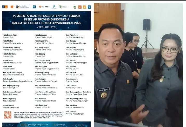Screen dimensions: 186x127
Task: Click the Kab. Banyuwangi list entry
Action: pos(43,48)
